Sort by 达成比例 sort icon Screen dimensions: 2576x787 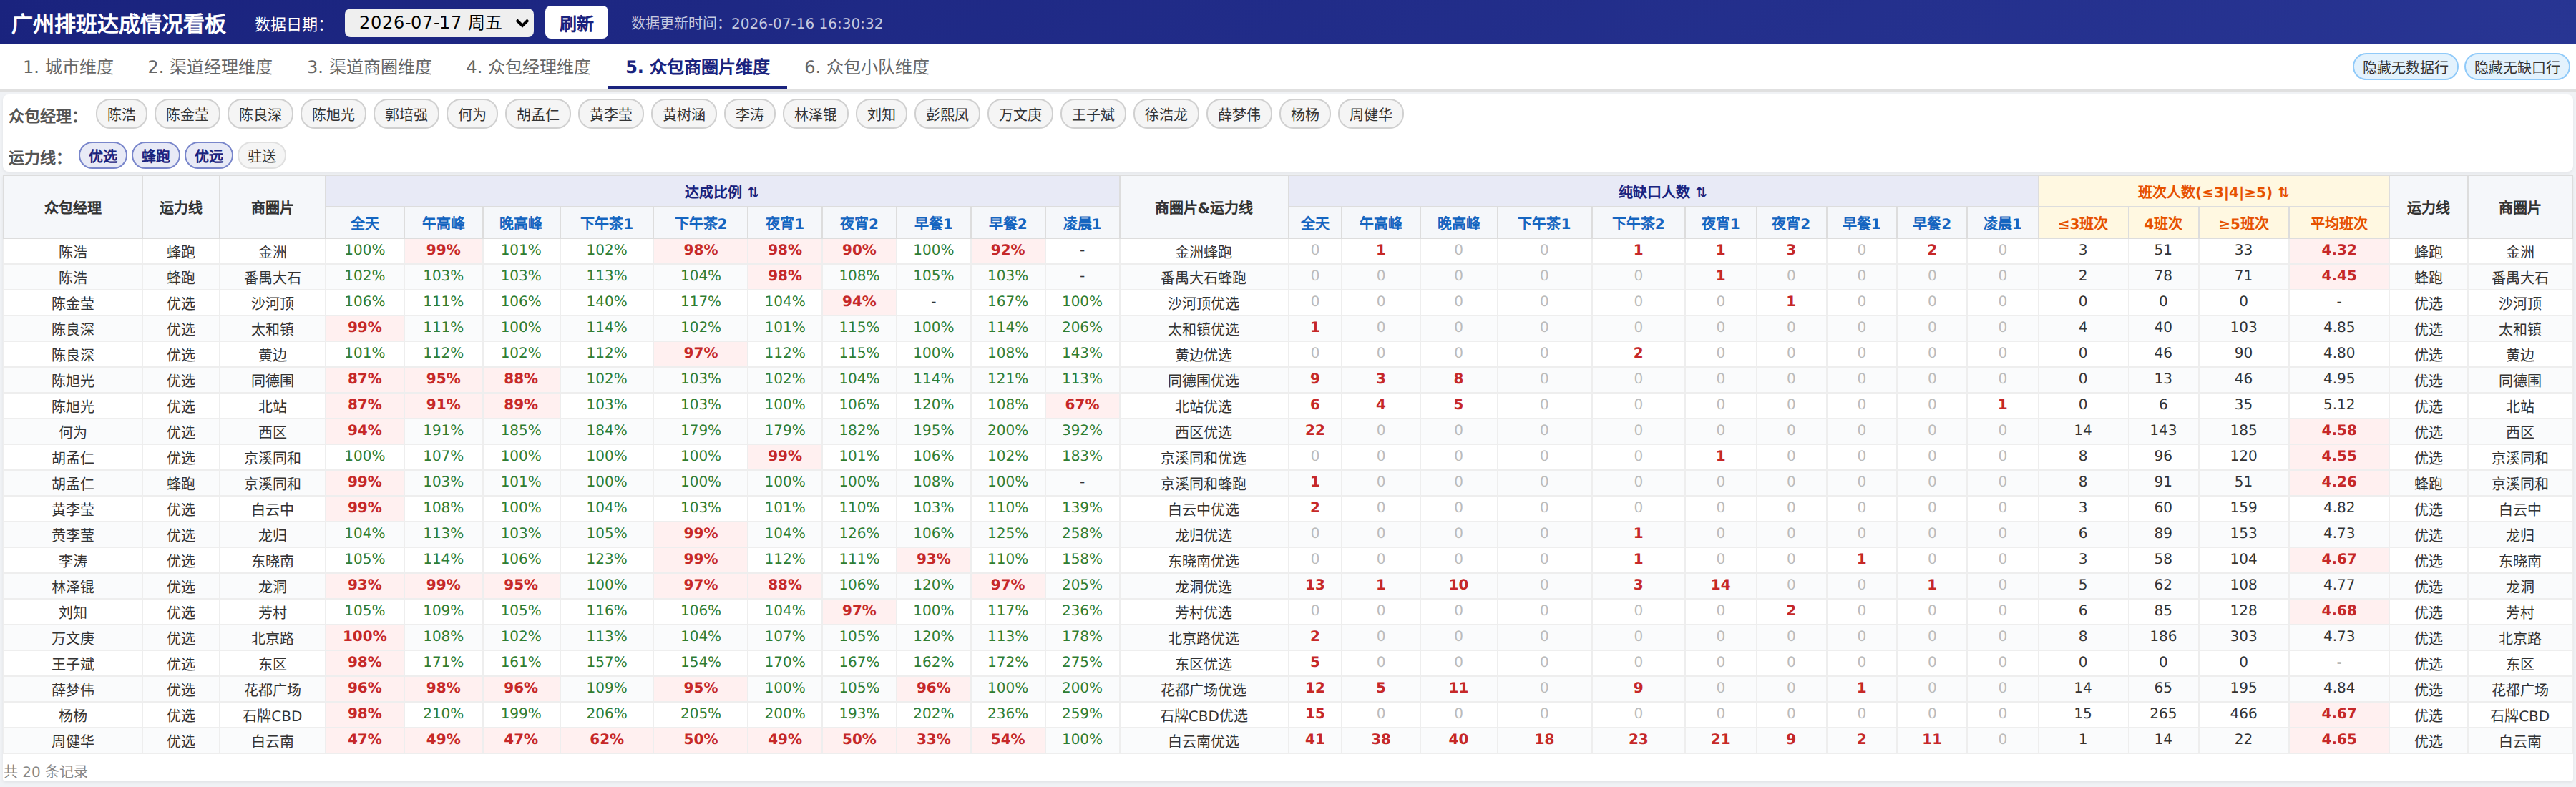pyautogui.click(x=753, y=192)
